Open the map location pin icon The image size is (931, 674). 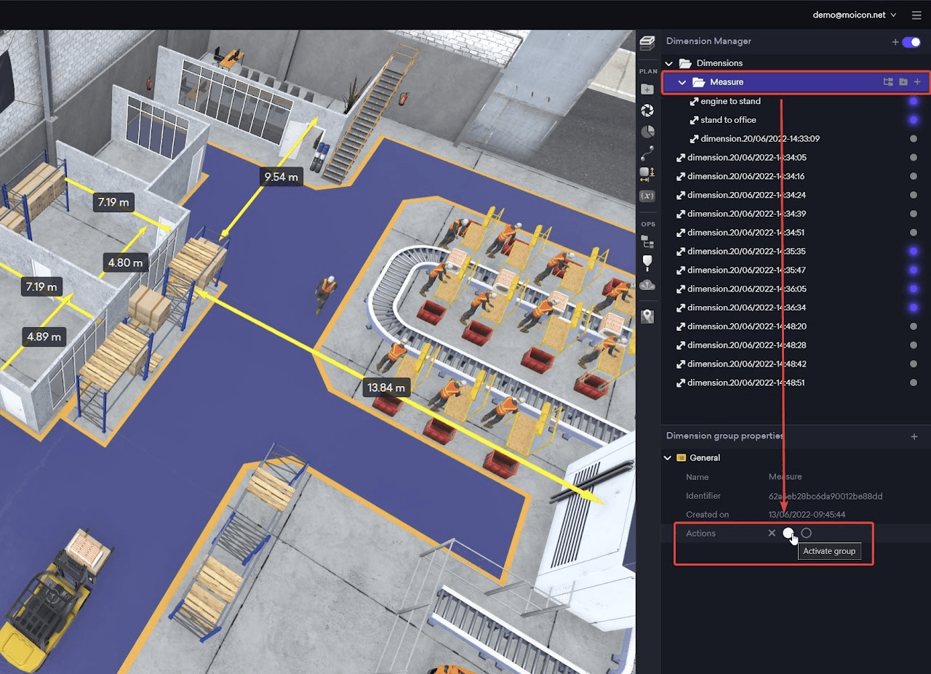click(x=647, y=316)
